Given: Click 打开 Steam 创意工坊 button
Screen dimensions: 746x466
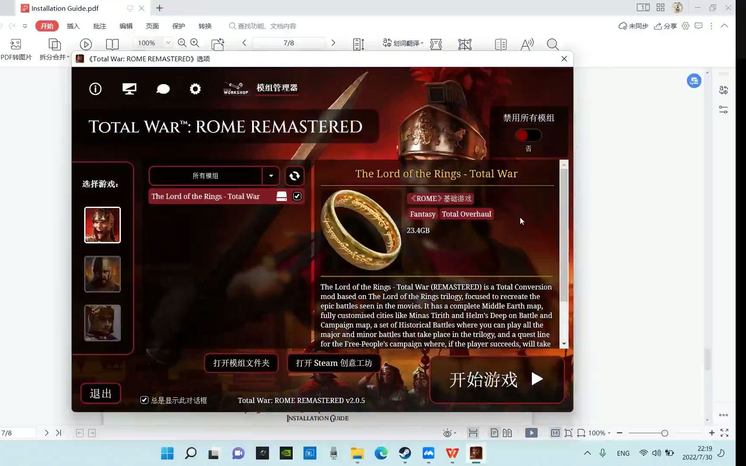Looking at the screenshot, I should tap(334, 363).
